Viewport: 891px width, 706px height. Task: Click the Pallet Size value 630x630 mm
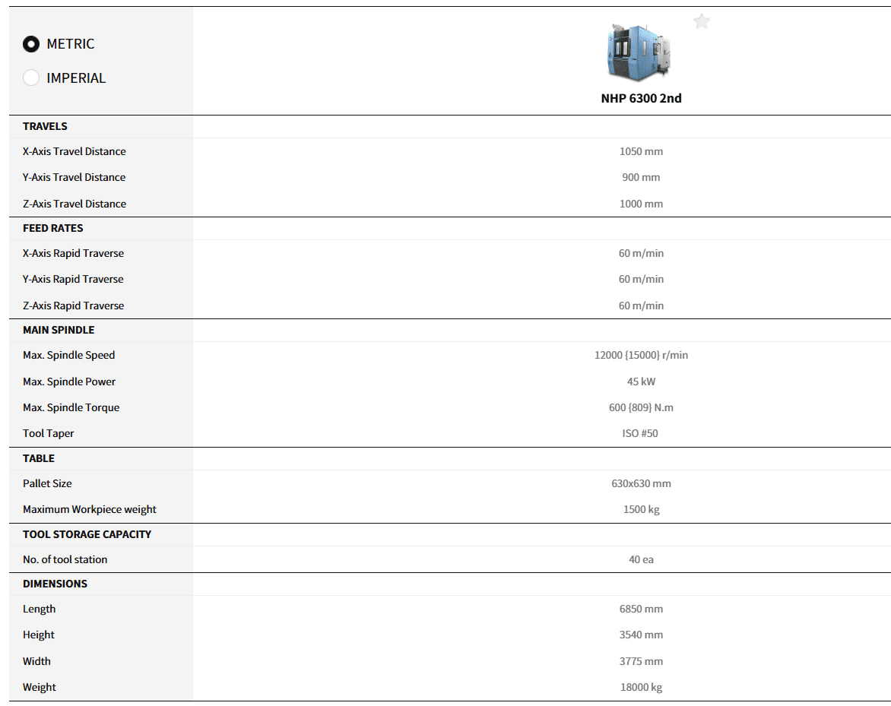(x=641, y=483)
